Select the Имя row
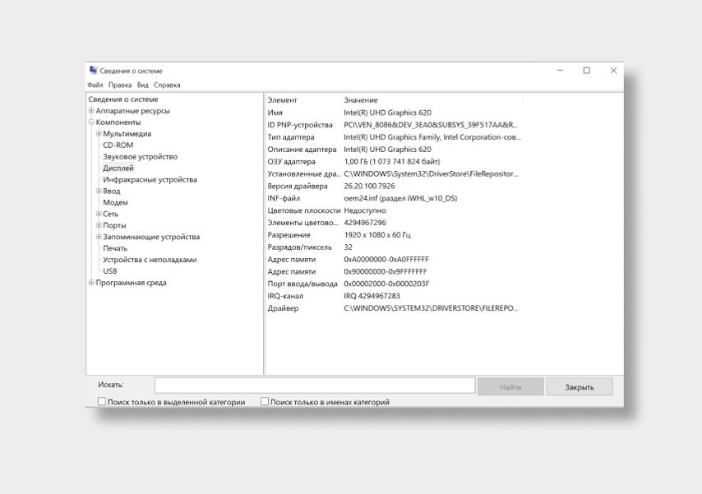The height and width of the screenshot is (494, 702). (x=394, y=113)
